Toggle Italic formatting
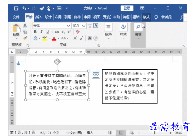Viewport: 193px width, 138px height. click(x=42, y=32)
